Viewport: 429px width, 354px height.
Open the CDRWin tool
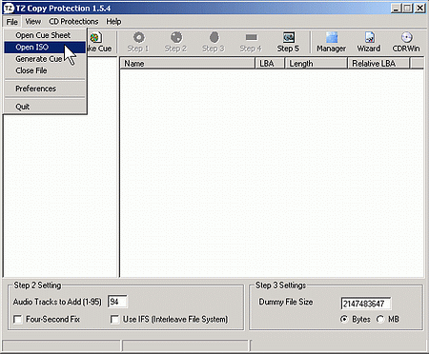pos(406,42)
